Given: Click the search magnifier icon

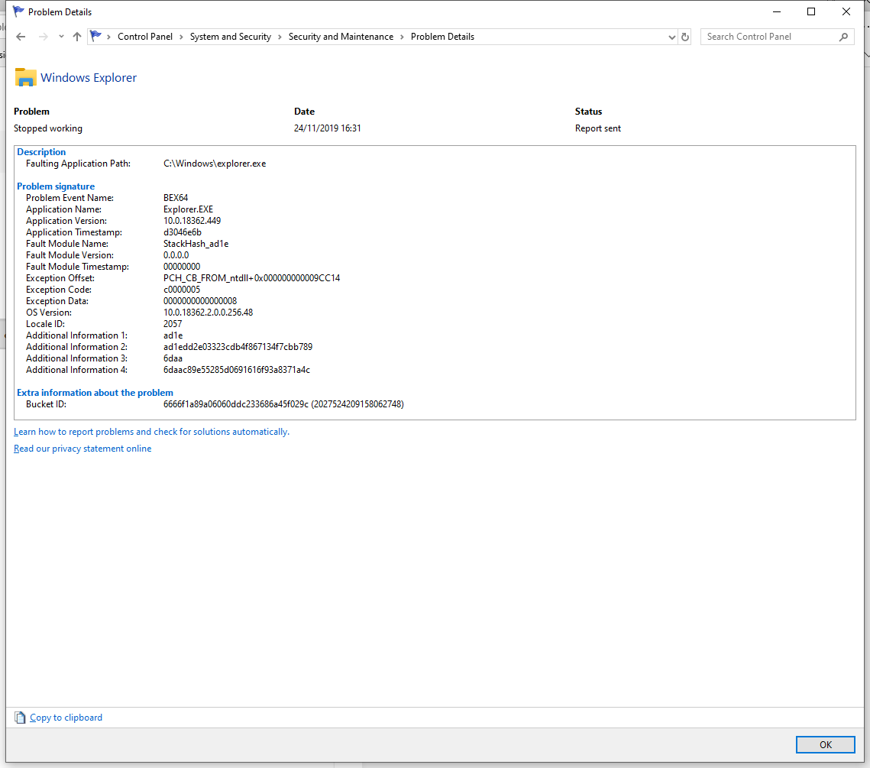Looking at the screenshot, I should [x=843, y=37].
